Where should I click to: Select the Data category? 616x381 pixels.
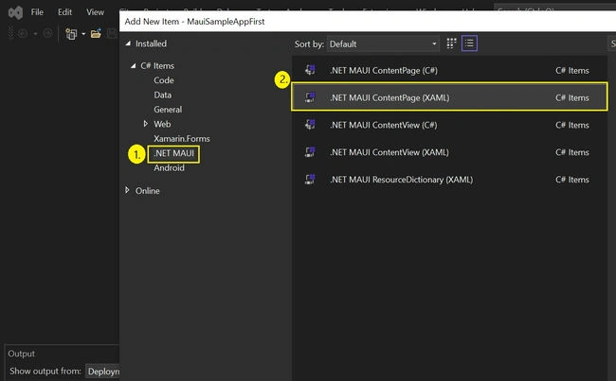[x=163, y=95]
